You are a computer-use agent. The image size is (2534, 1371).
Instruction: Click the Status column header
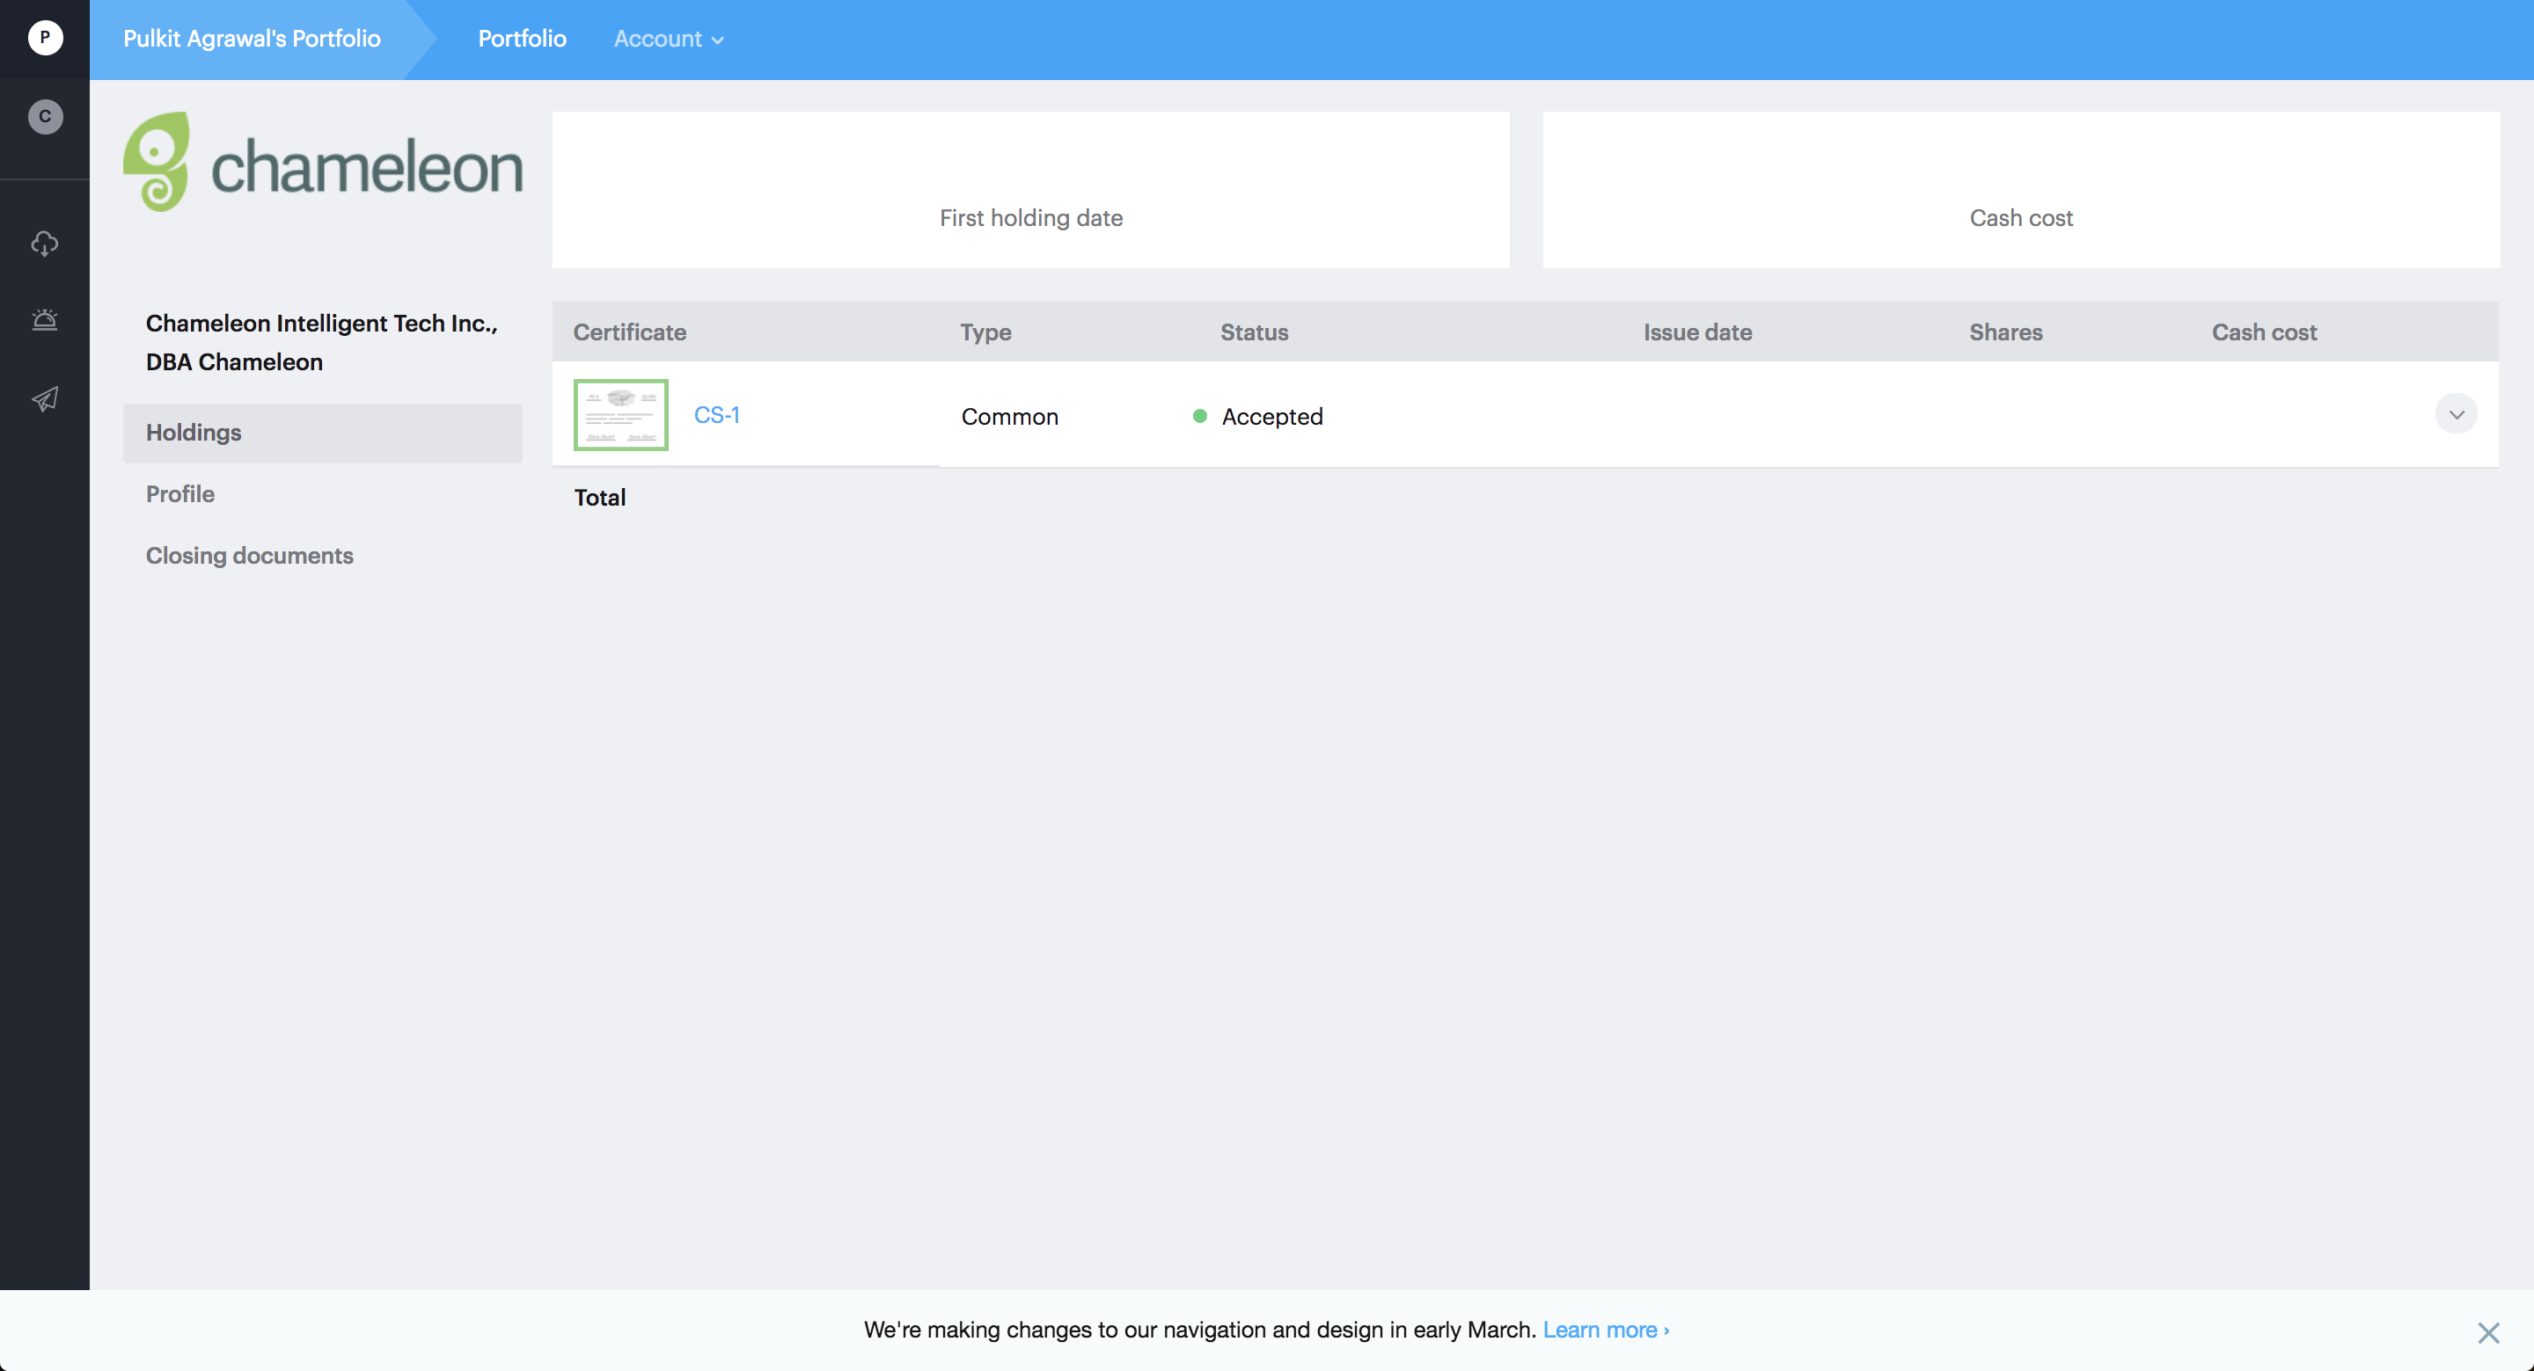pos(1254,332)
